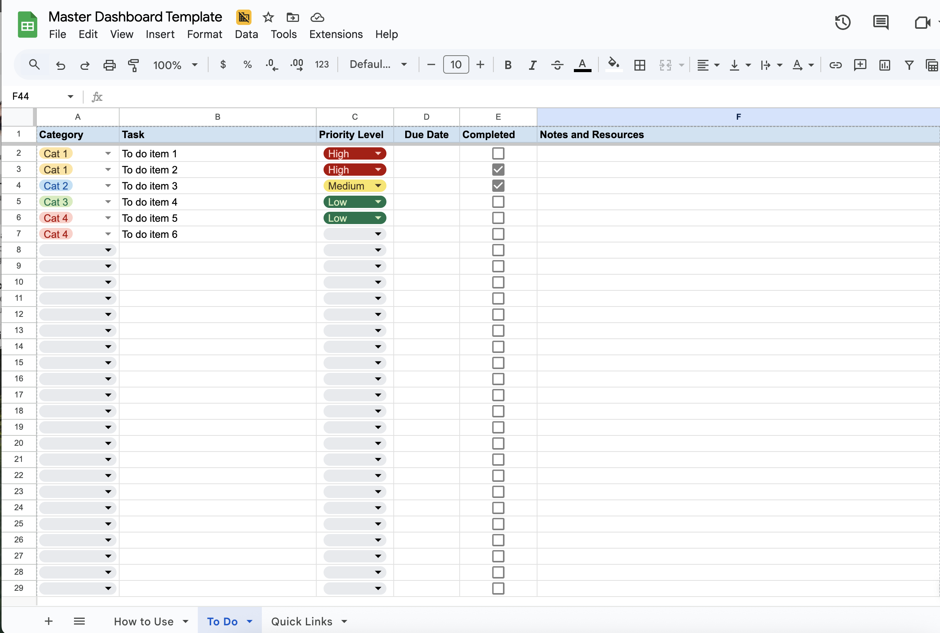Click the print icon
Image resolution: width=940 pixels, height=633 pixels.
coord(109,65)
